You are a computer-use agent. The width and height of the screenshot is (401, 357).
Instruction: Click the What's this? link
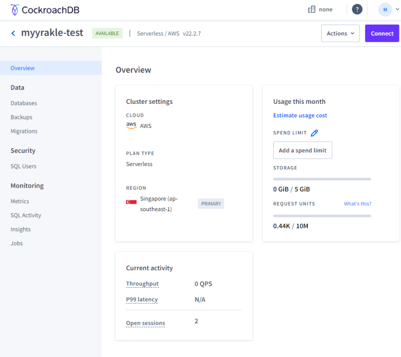click(357, 204)
